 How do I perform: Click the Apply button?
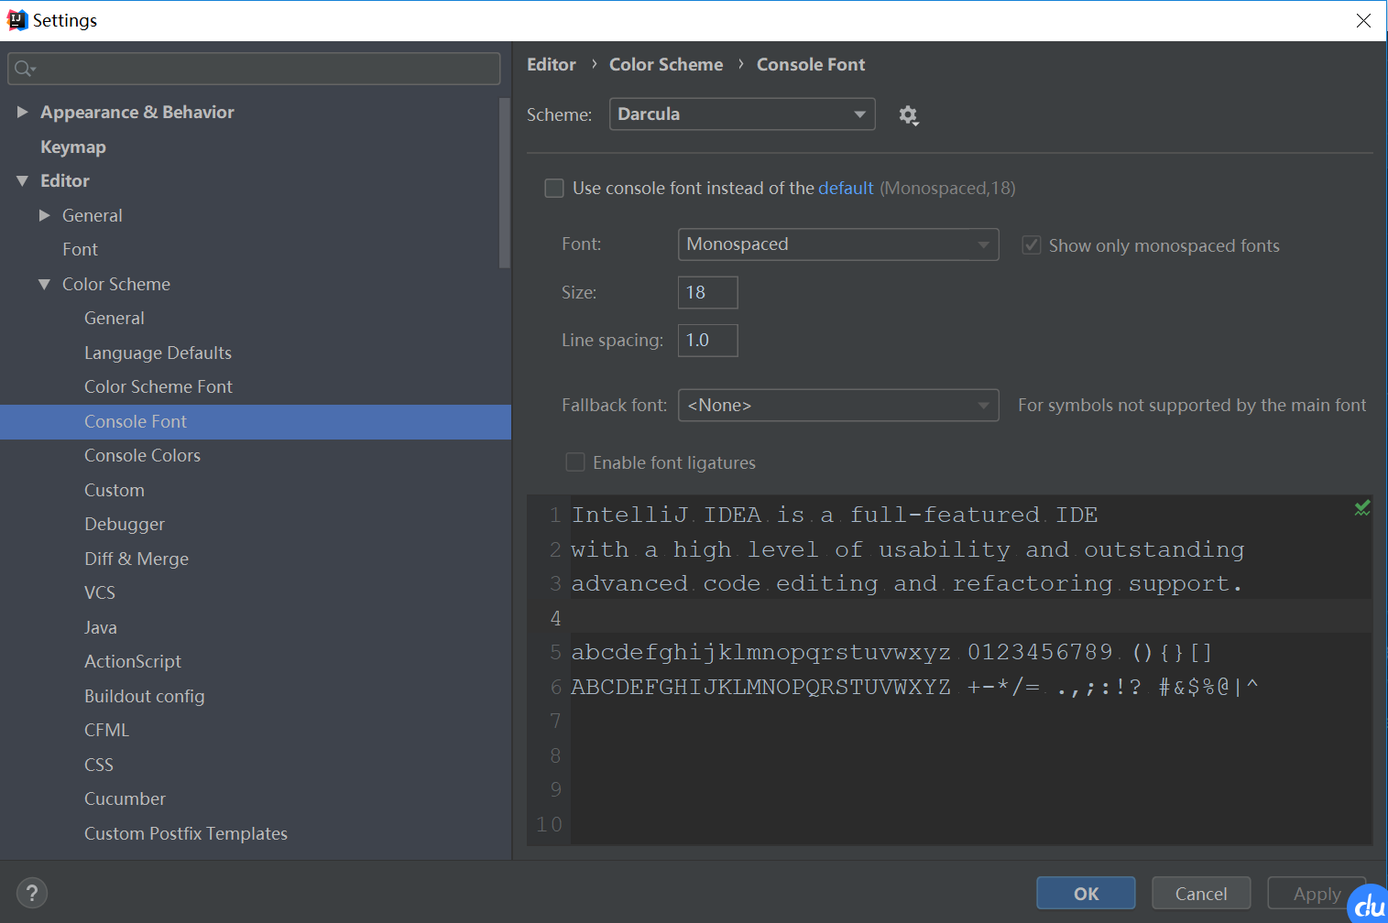click(x=1317, y=894)
